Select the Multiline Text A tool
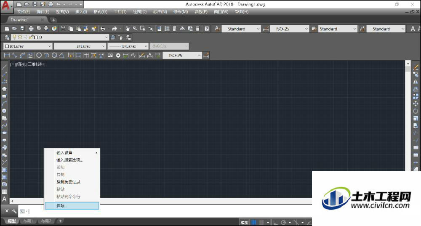Viewport: 421px width, 226px height. pos(4,199)
